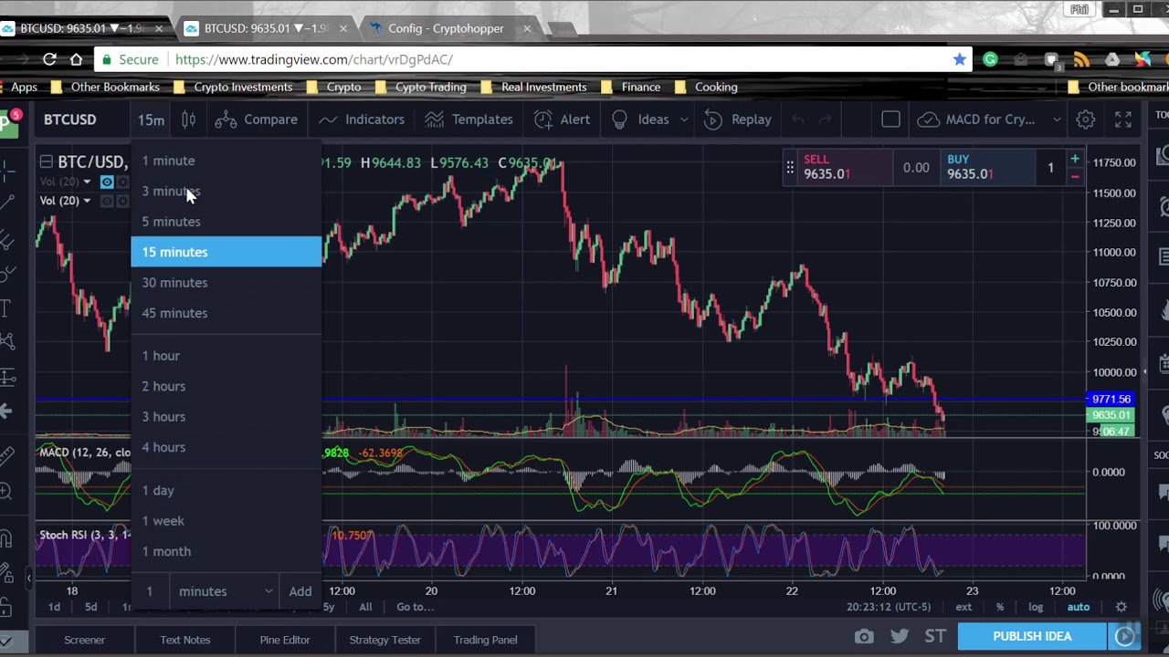Image resolution: width=1169 pixels, height=657 pixels.
Task: Click the BUY 9635.01 button
Action: click(x=987, y=167)
